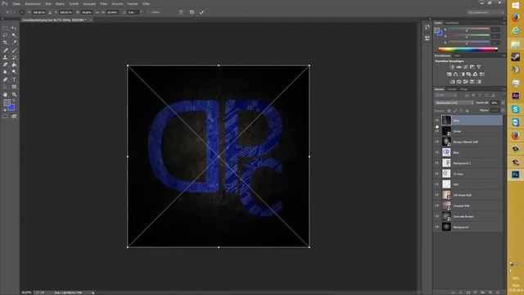Screen dimensions: 524x295
Task: Select the Rectangular Marquee tool
Action: [x=5, y=28]
